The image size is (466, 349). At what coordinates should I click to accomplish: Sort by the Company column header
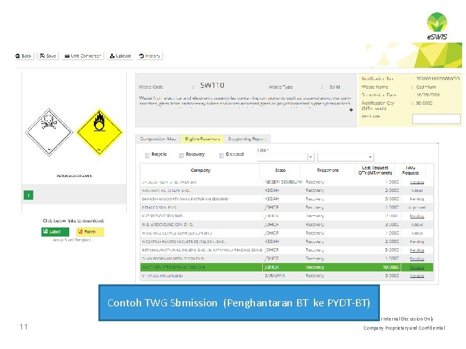point(200,171)
